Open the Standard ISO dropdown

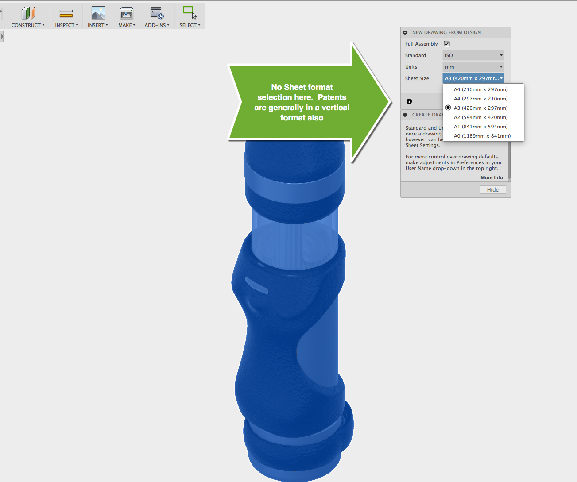pyautogui.click(x=473, y=55)
